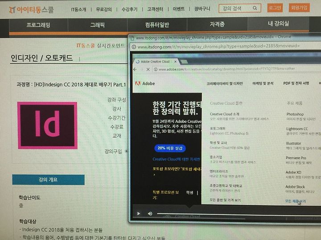Click the recorded browser back arrow
Image resolution: width=321 pixels, height=240 pixels.
[x=135, y=69]
